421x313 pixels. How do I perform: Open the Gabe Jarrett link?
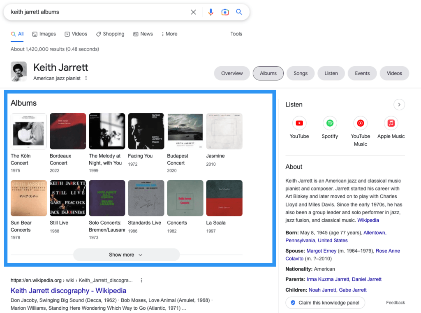click(353, 290)
